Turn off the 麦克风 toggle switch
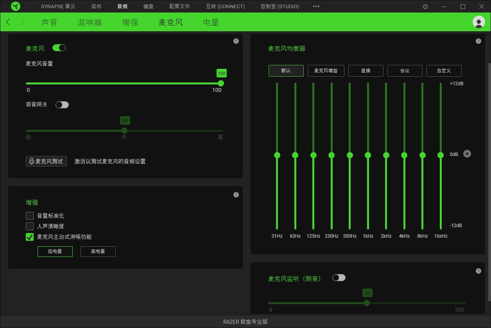 59,48
